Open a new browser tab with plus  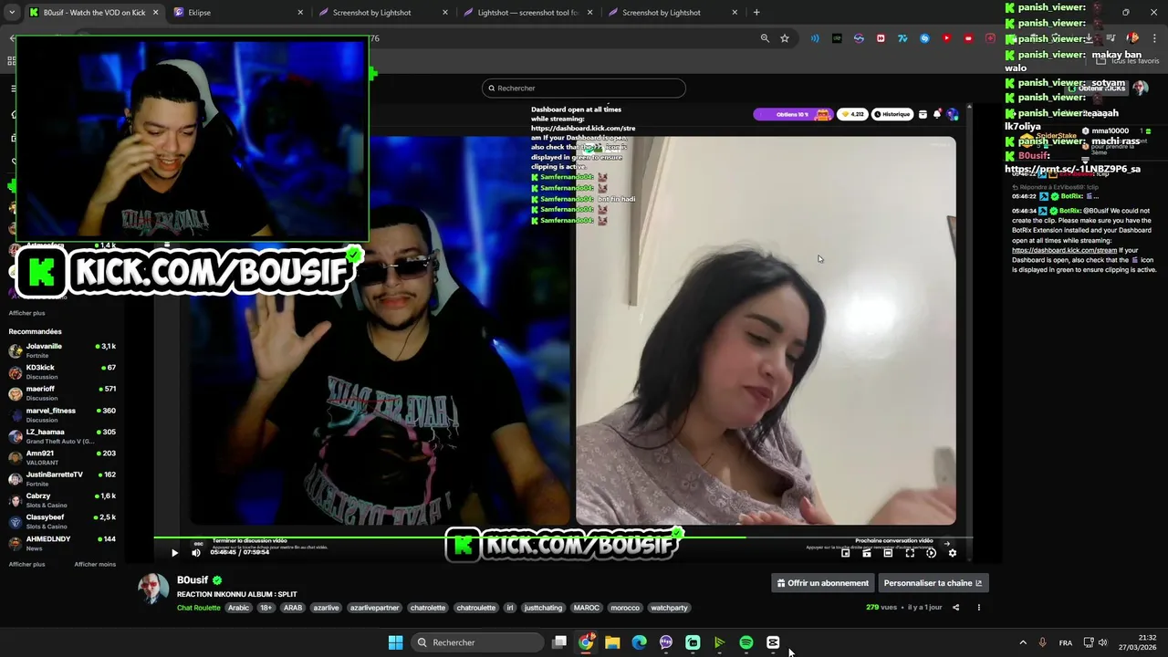[x=756, y=13]
